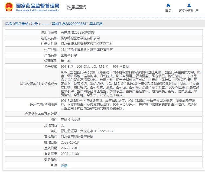
Task: Click the 注册证编号 label
Action: pos(49,32)
